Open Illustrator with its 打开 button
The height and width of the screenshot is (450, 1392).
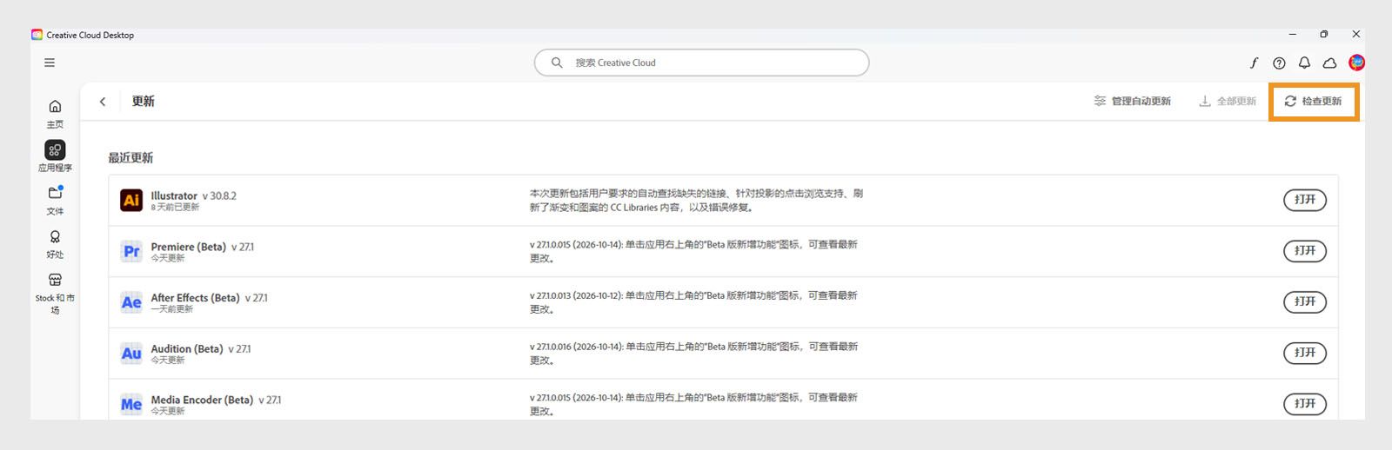[x=1305, y=200]
